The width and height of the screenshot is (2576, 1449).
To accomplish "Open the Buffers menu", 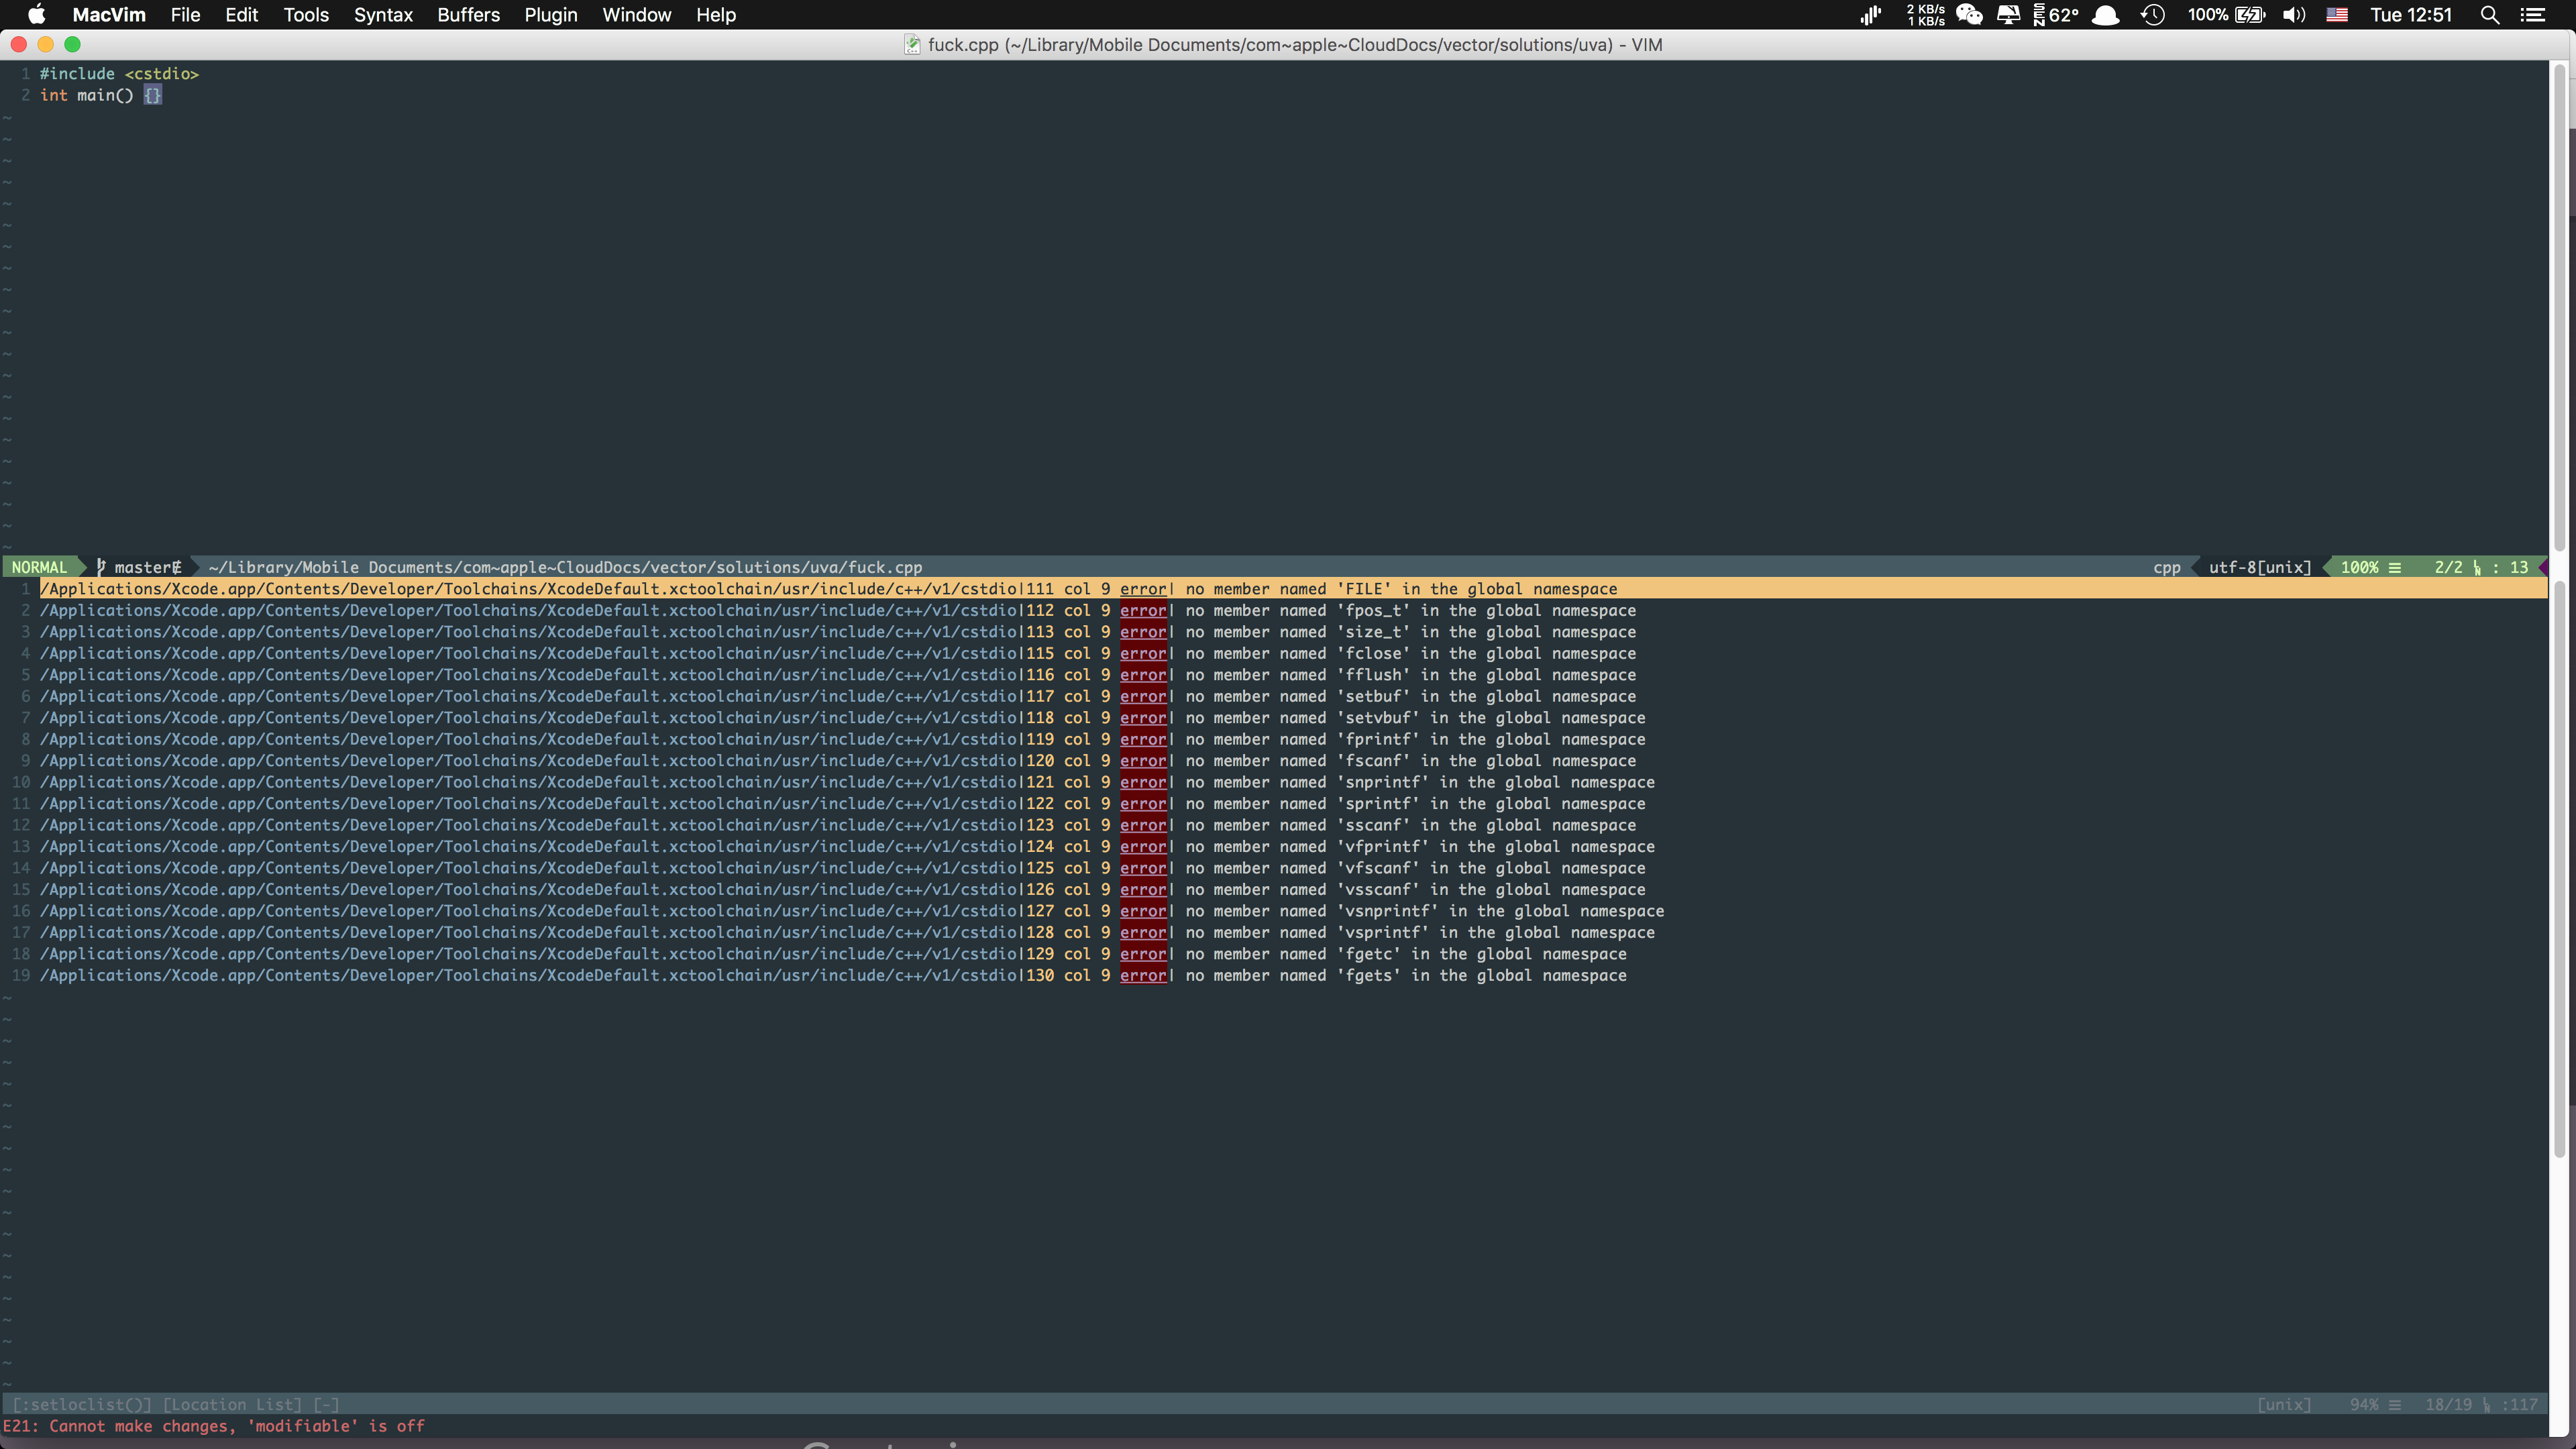I will [x=468, y=15].
